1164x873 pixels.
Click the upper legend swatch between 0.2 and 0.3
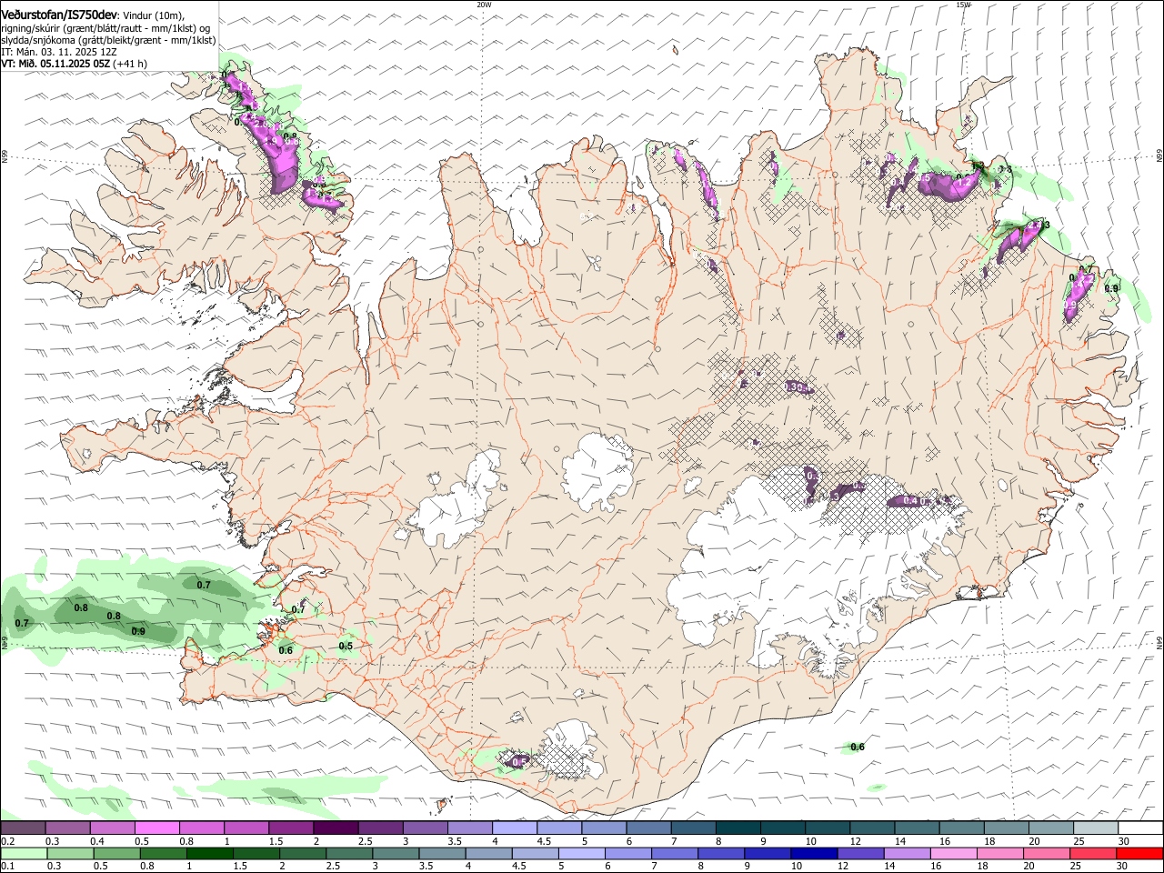click(23, 828)
